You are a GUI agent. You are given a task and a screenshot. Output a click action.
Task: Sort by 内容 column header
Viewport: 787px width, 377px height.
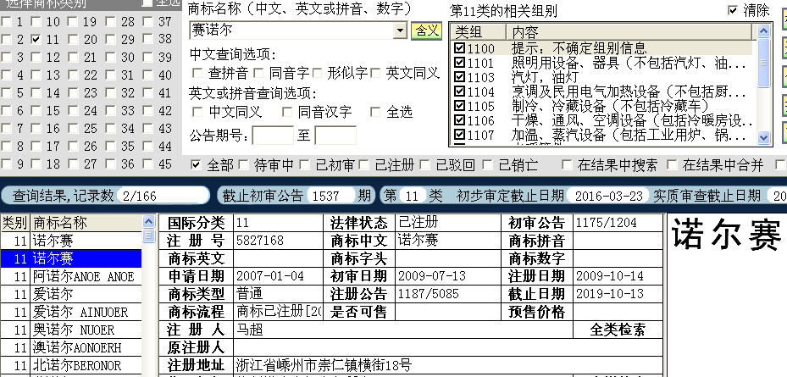tap(629, 32)
